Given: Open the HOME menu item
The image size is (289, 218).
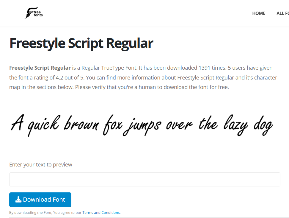Looking at the screenshot, I should 258,13.
